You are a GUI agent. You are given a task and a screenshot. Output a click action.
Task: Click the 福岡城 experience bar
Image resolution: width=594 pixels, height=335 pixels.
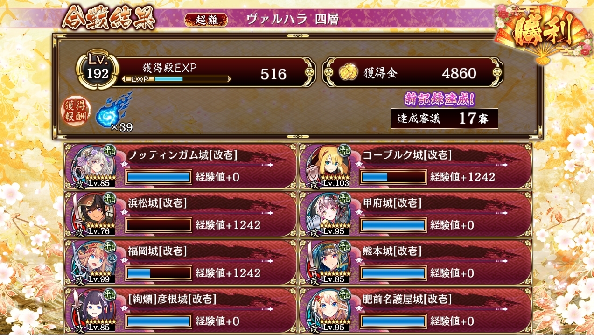coord(159,273)
